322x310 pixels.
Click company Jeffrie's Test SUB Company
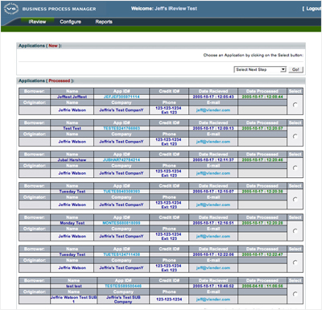click(123, 300)
